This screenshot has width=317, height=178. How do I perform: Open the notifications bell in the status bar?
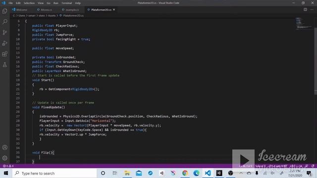313,166
